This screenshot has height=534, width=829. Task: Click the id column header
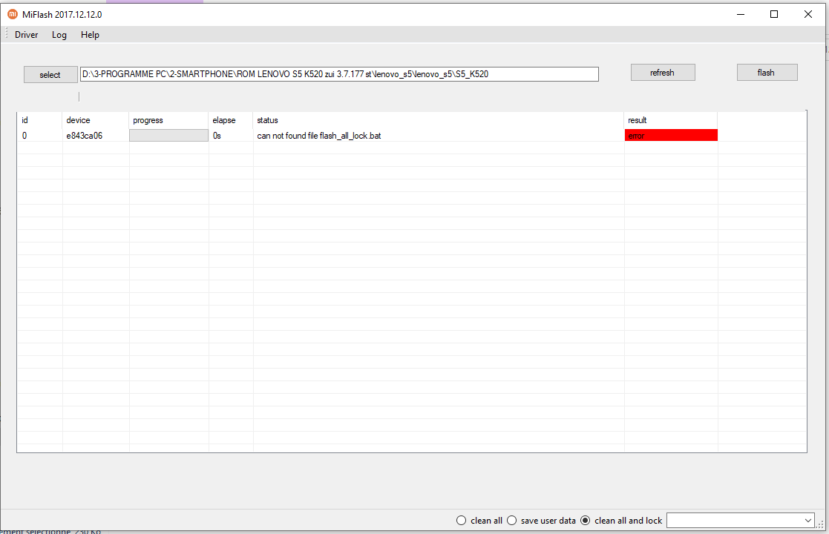click(x=39, y=120)
